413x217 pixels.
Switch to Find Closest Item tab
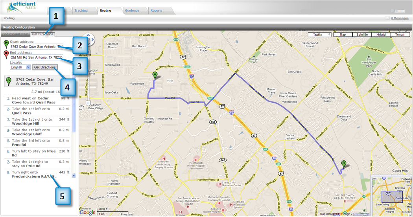(x=15, y=34)
